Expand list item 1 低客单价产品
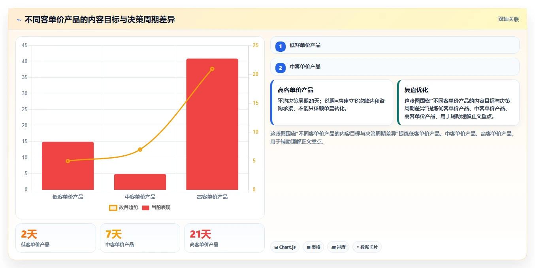The image size is (535, 268). click(395, 45)
